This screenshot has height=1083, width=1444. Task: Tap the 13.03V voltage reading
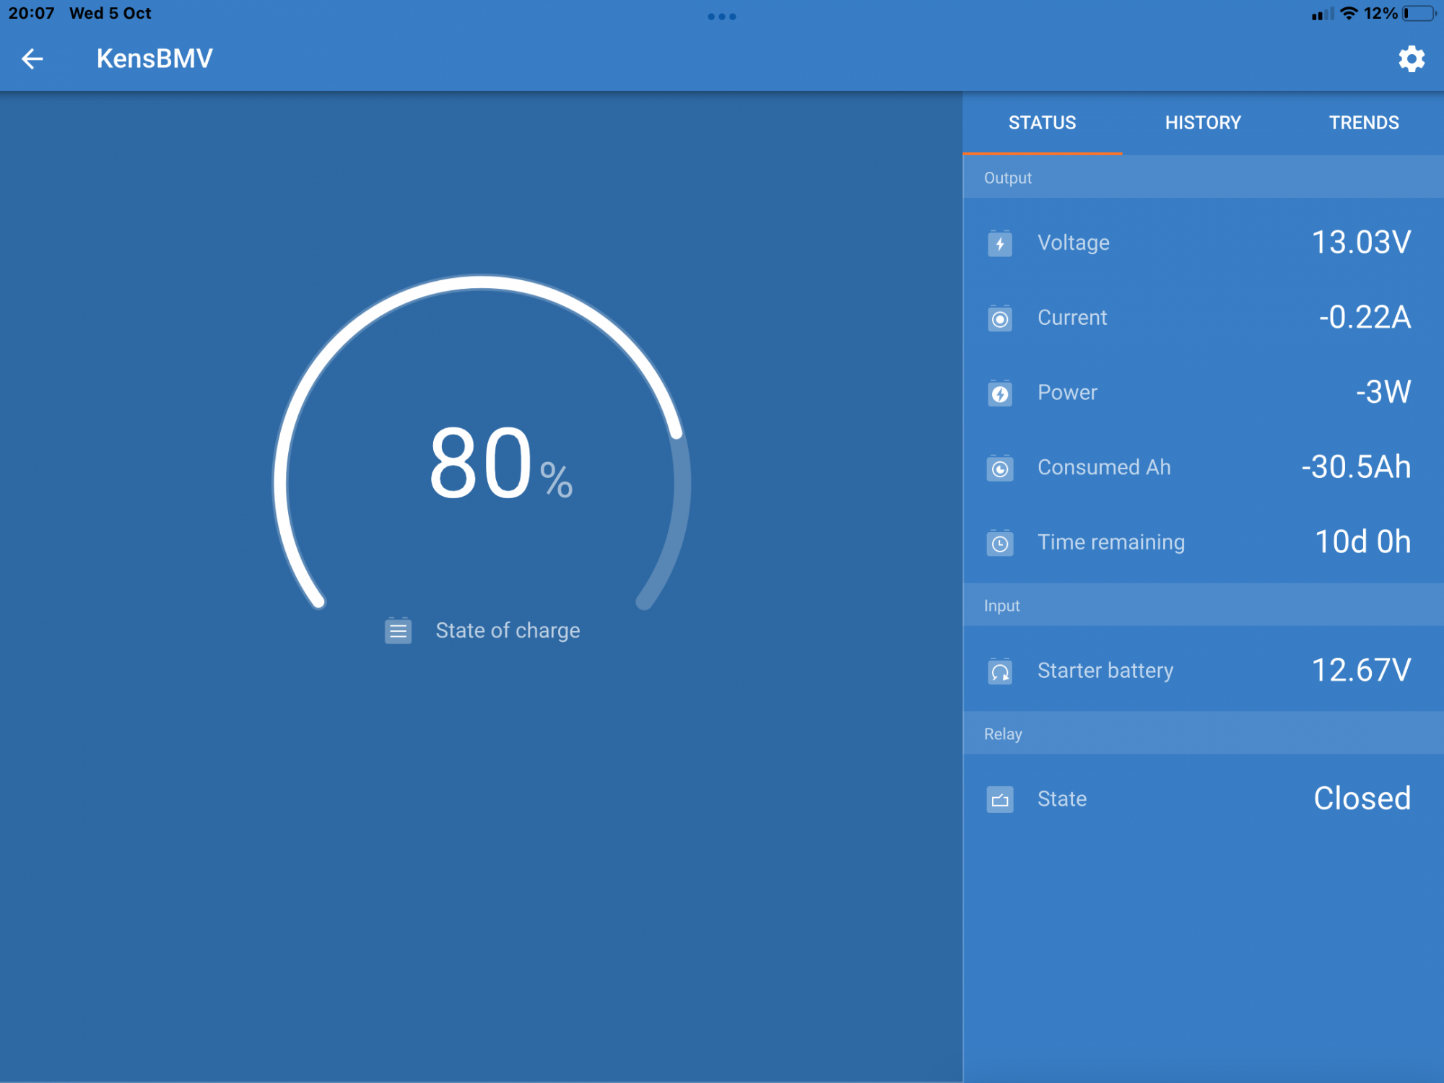coord(1361,243)
